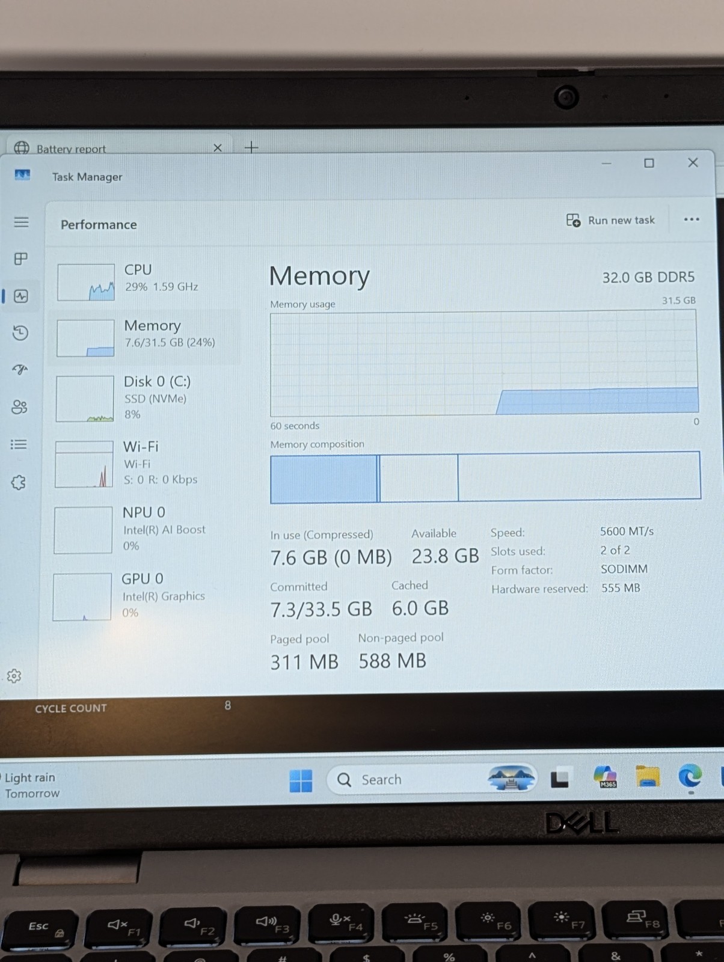Open the Details page icon
The height and width of the screenshot is (962, 724).
[x=19, y=444]
